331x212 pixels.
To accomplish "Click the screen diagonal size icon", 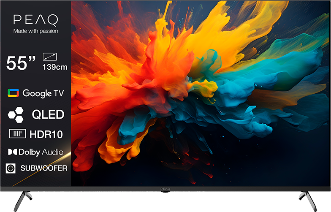I will [50, 57].
